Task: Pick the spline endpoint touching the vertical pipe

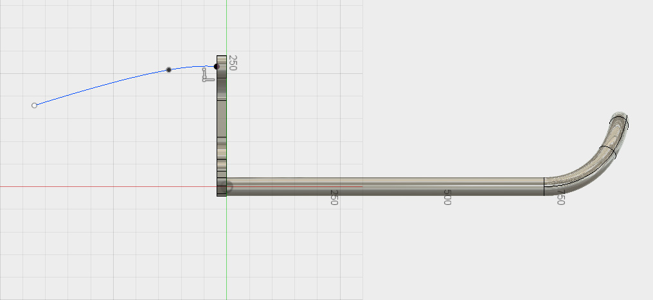Action: 217,66
